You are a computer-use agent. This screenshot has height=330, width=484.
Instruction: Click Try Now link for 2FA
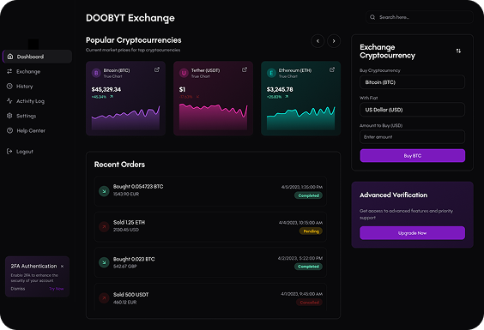click(x=56, y=289)
